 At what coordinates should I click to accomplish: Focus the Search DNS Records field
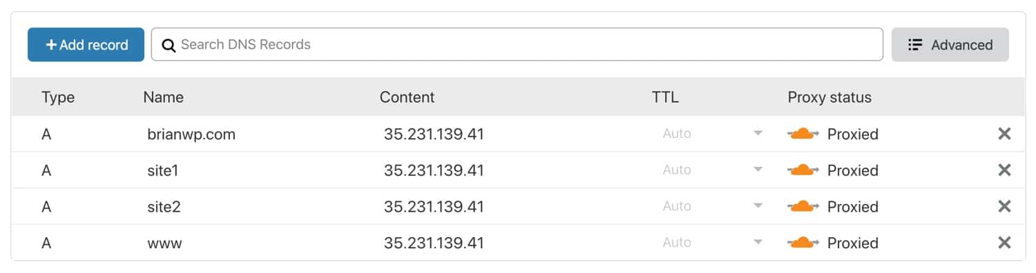coord(517,45)
